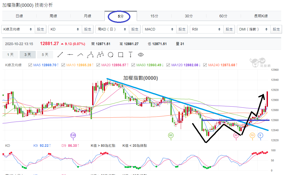Click 設定 button next to KD dropdown

(88, 29)
